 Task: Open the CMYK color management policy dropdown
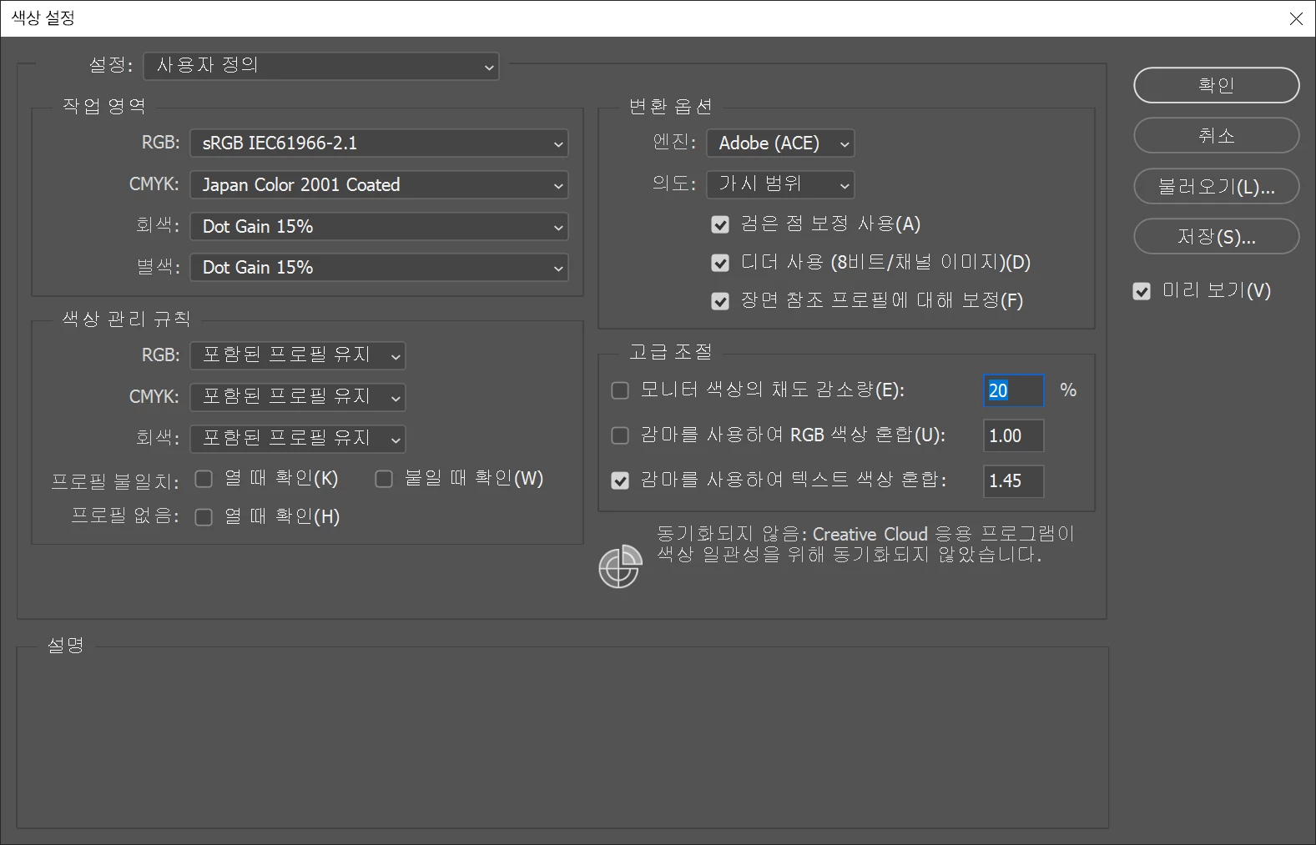[x=298, y=397]
